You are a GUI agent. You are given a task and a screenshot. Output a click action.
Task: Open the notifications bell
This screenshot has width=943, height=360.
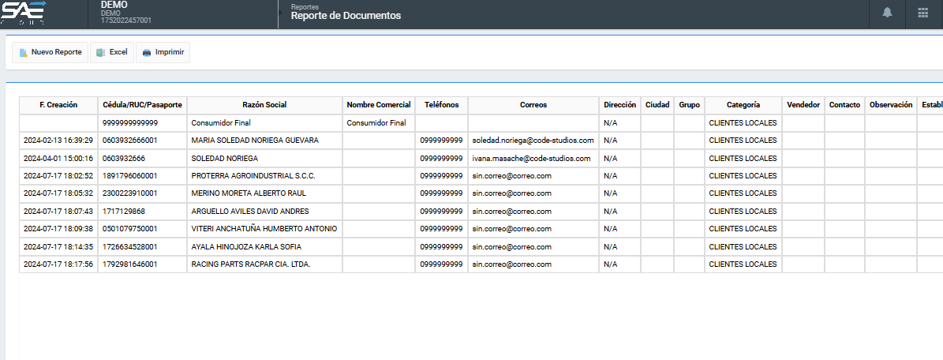click(887, 13)
